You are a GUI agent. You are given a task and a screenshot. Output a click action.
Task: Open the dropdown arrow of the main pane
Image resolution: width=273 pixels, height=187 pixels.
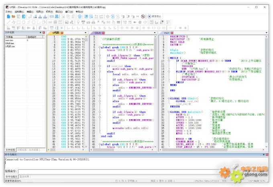[x=267, y=33]
